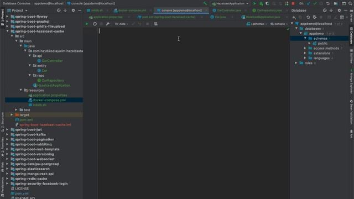Open the Project view selector dropdown
The height and width of the screenshot is (199, 354).
17,11
